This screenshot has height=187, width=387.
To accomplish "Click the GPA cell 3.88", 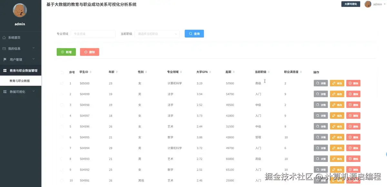I will (199, 137).
